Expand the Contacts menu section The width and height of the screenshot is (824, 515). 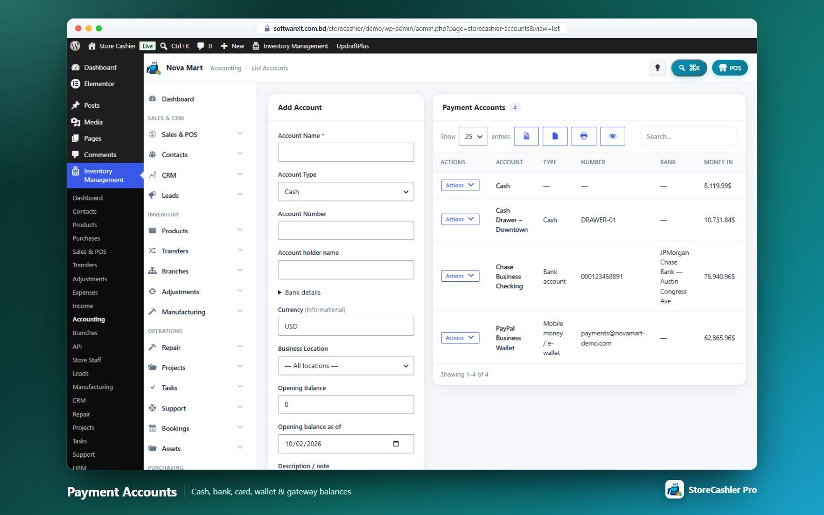tap(196, 154)
